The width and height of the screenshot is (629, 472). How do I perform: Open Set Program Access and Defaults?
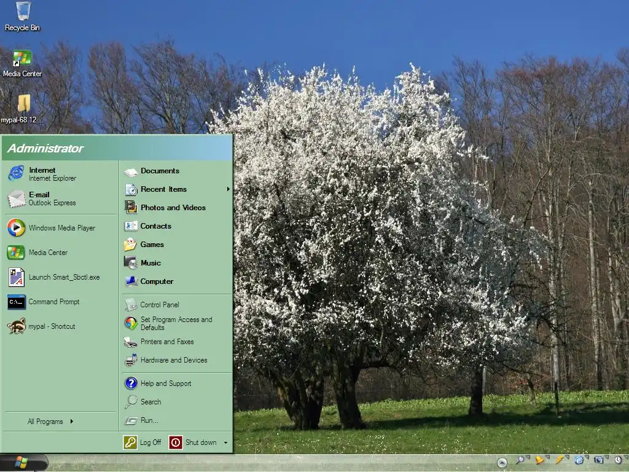click(x=177, y=323)
